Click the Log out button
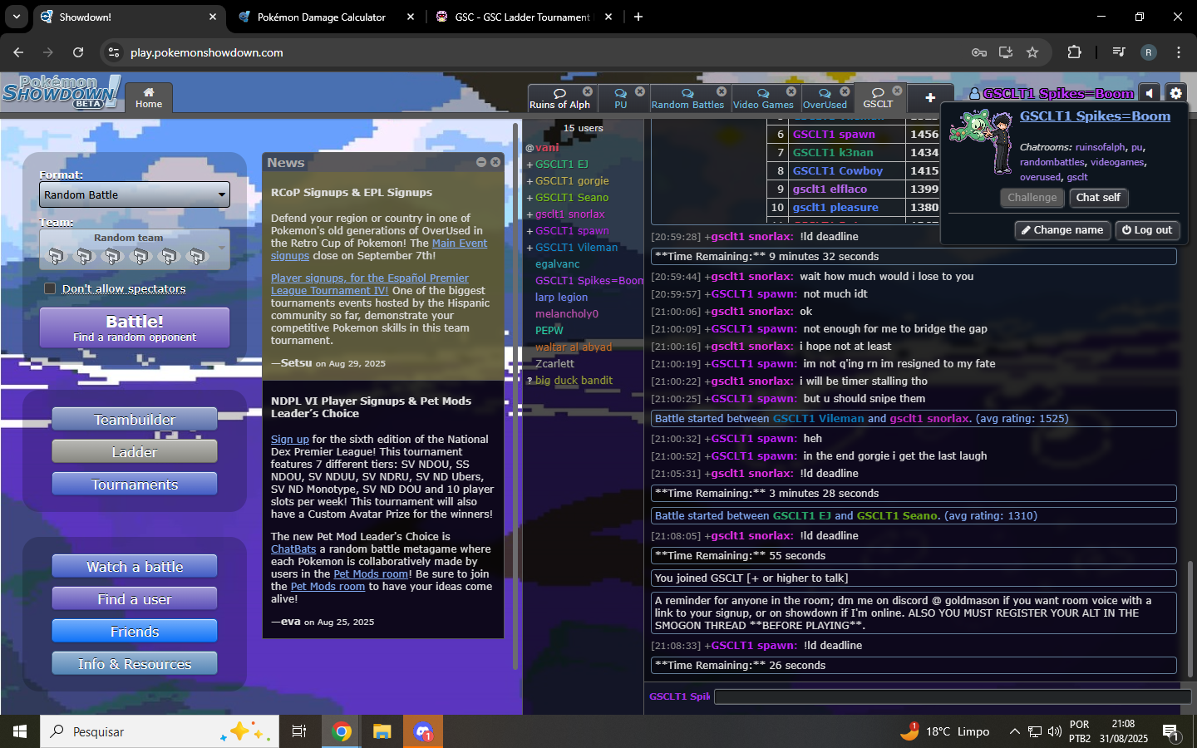 pyautogui.click(x=1147, y=230)
